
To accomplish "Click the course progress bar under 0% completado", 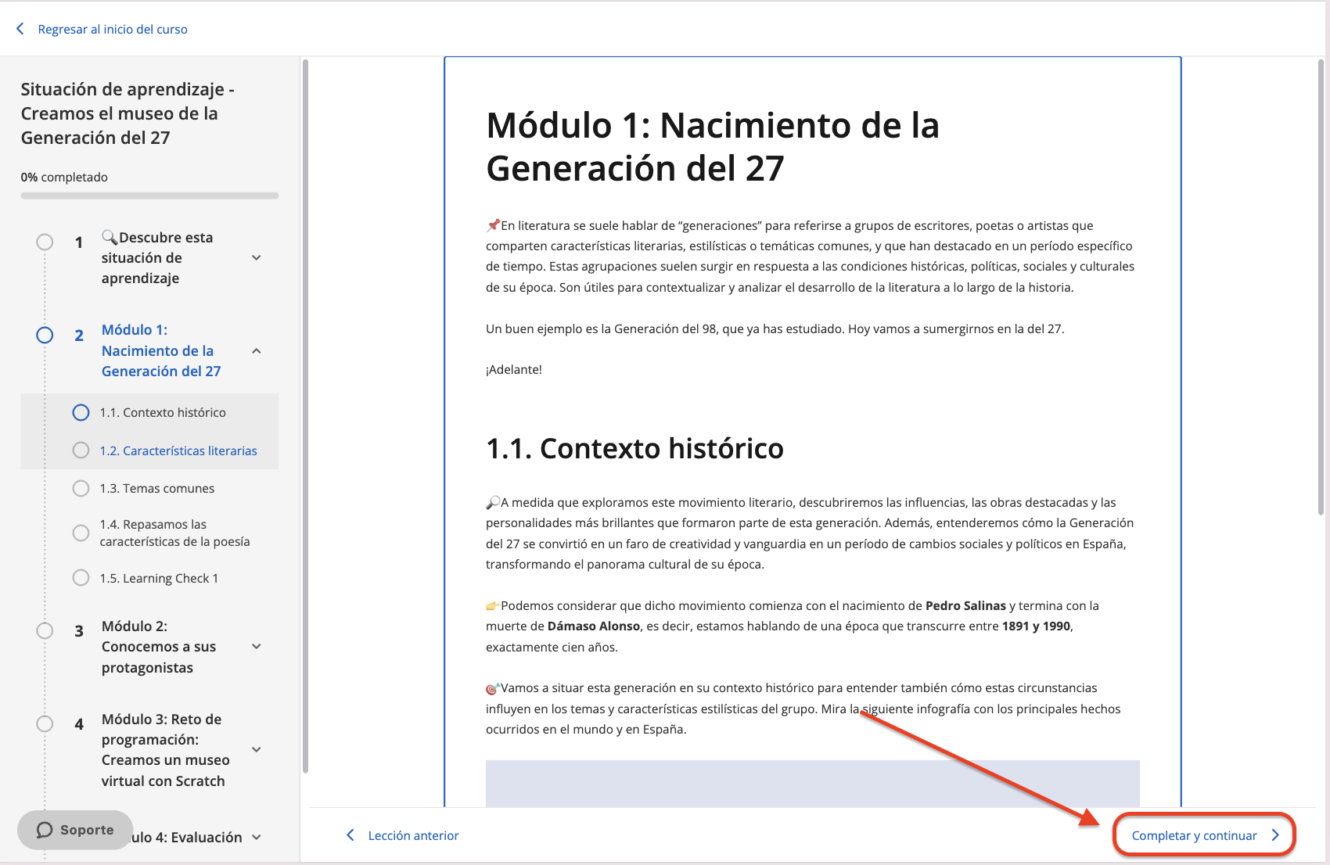I will 149,196.
